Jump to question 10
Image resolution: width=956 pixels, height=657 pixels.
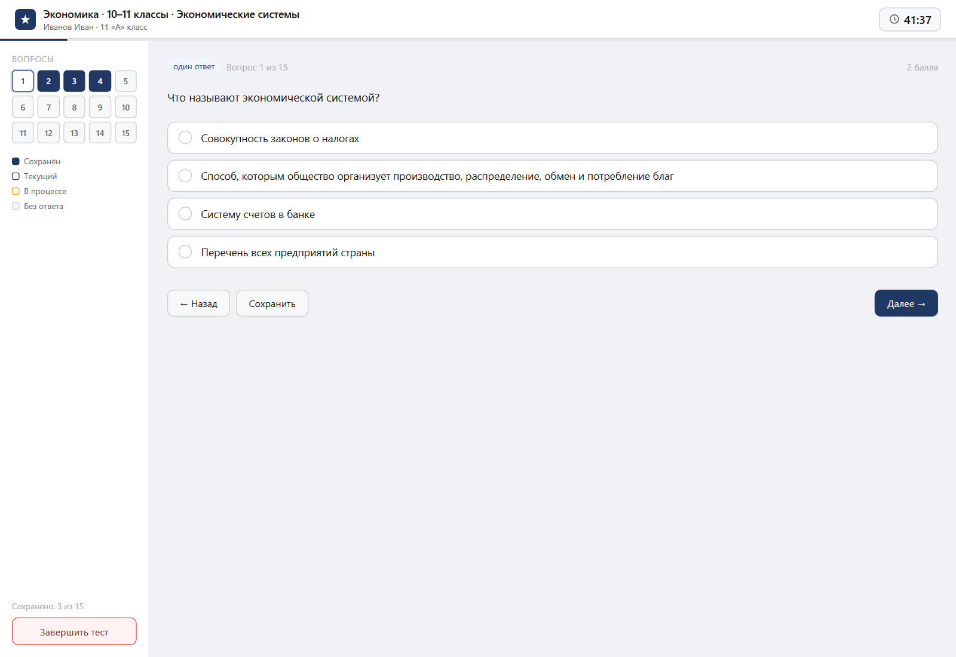pyautogui.click(x=125, y=108)
